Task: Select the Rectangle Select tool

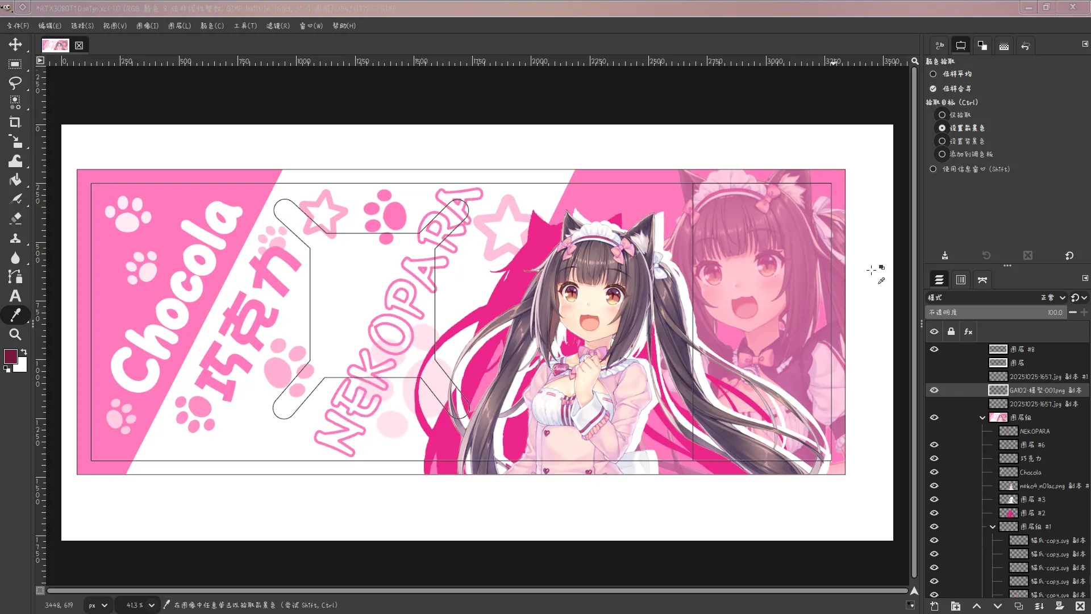Action: [x=15, y=64]
